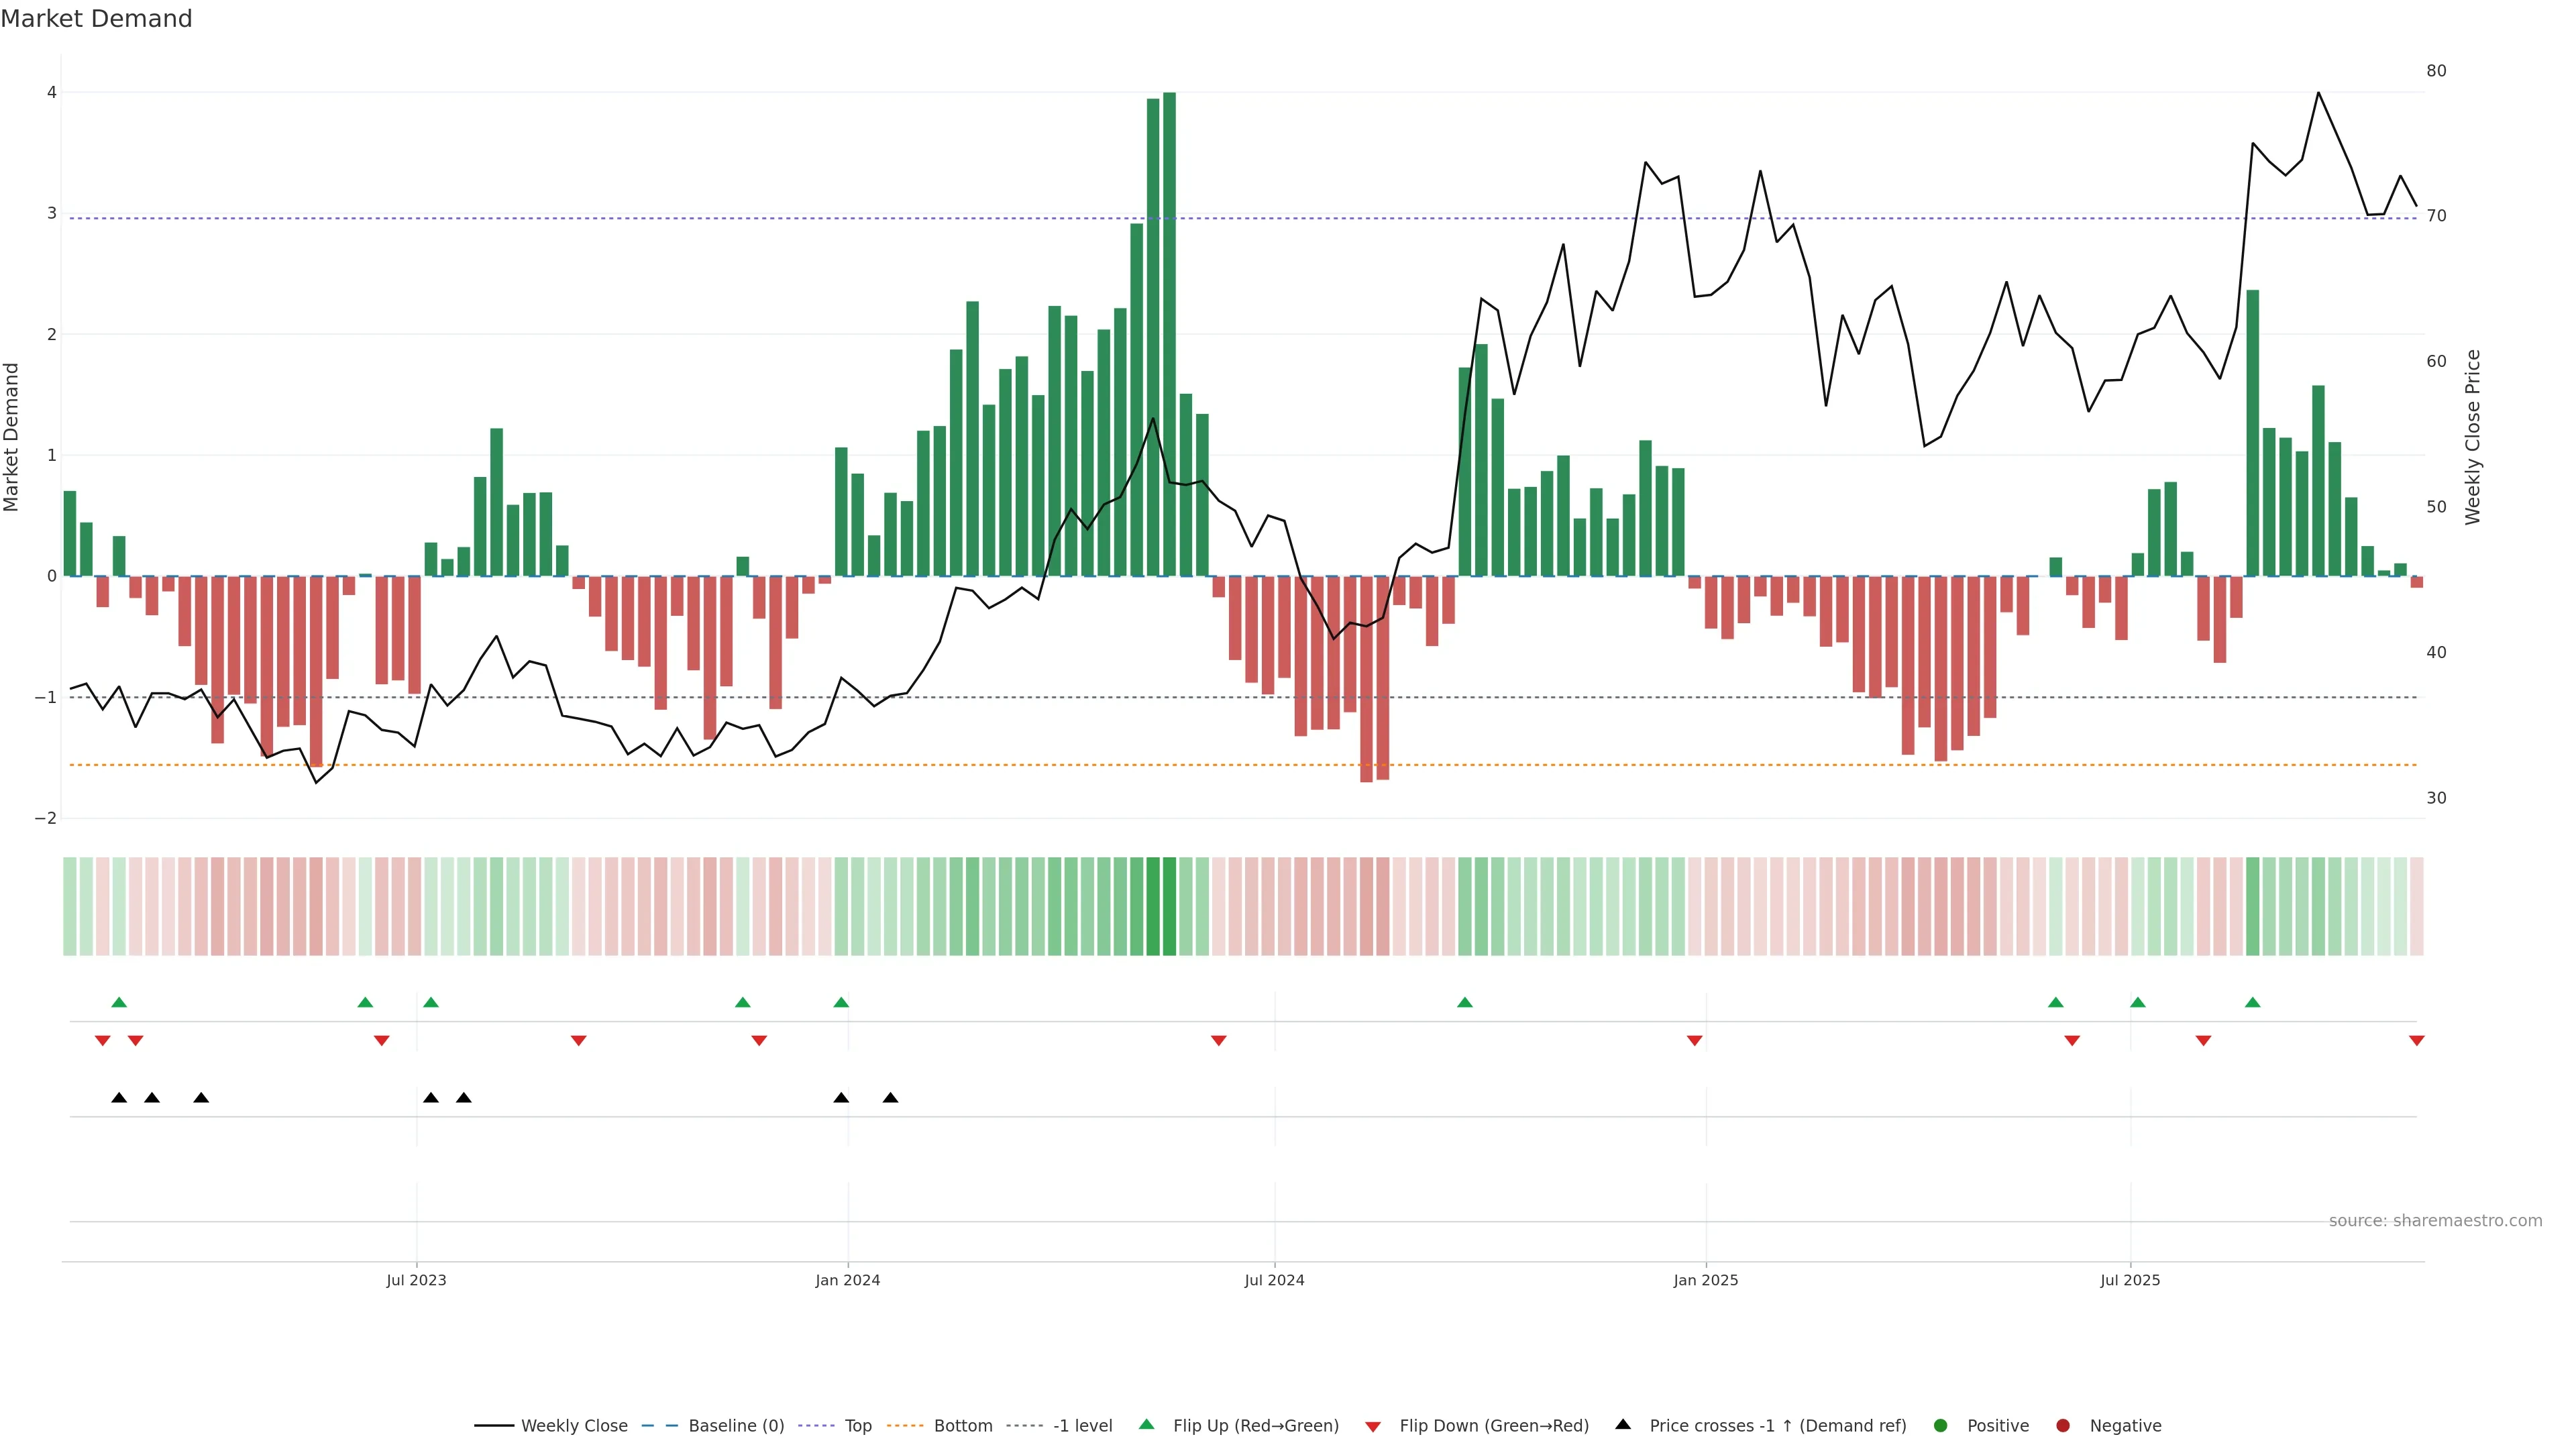Click the red Flip Down triangle in legend
Image resolution: width=2576 pixels, height=1449 pixels.
click(1373, 1426)
